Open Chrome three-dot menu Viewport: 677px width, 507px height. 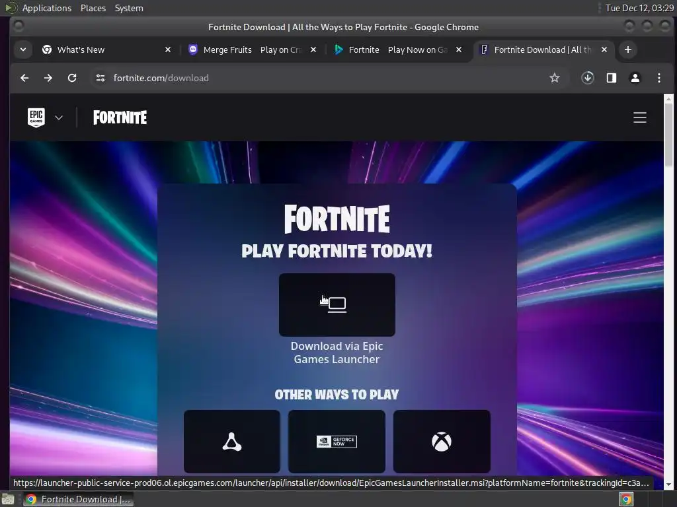click(x=659, y=78)
